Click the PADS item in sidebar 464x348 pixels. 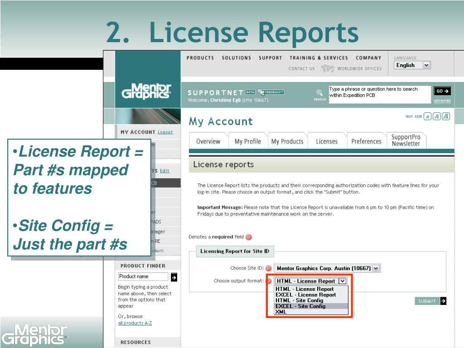click(156, 222)
